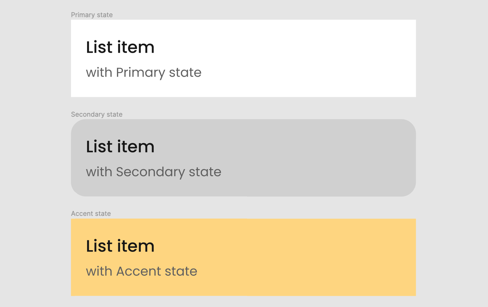Click the text with Primary state
The height and width of the screenshot is (307, 488).
(x=144, y=72)
